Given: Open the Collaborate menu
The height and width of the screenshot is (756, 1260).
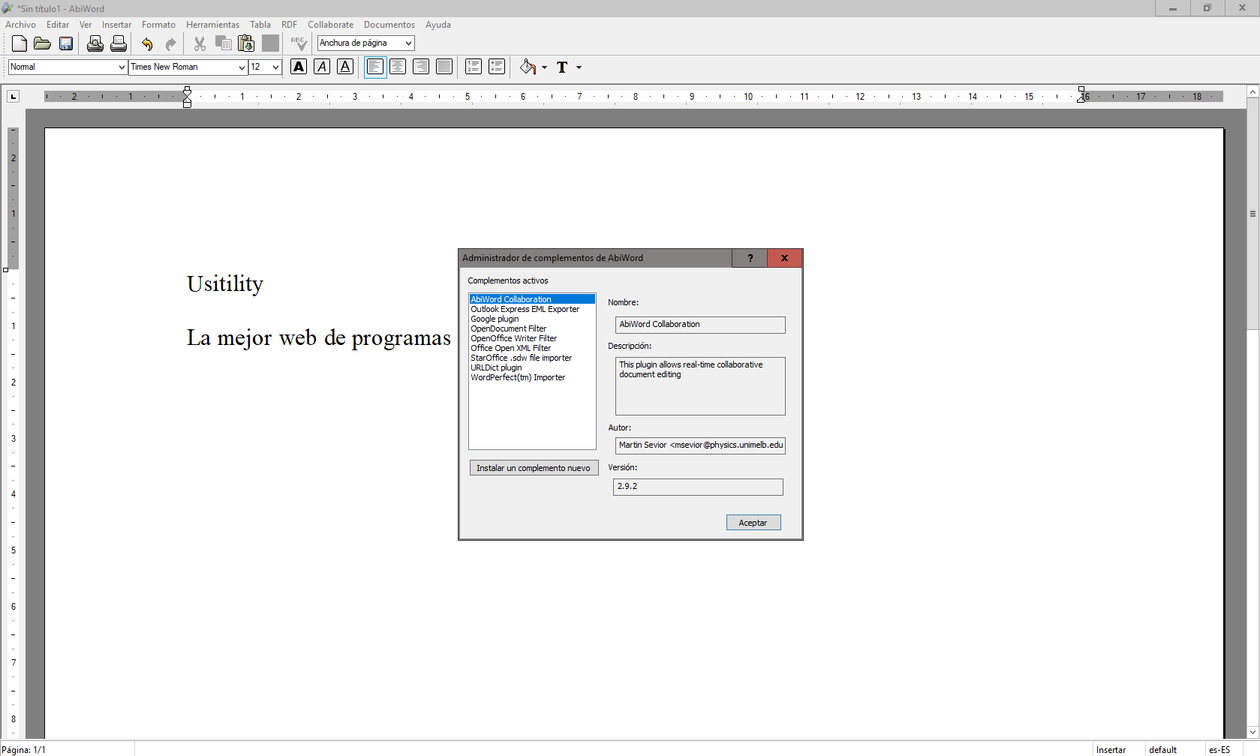Looking at the screenshot, I should (330, 25).
